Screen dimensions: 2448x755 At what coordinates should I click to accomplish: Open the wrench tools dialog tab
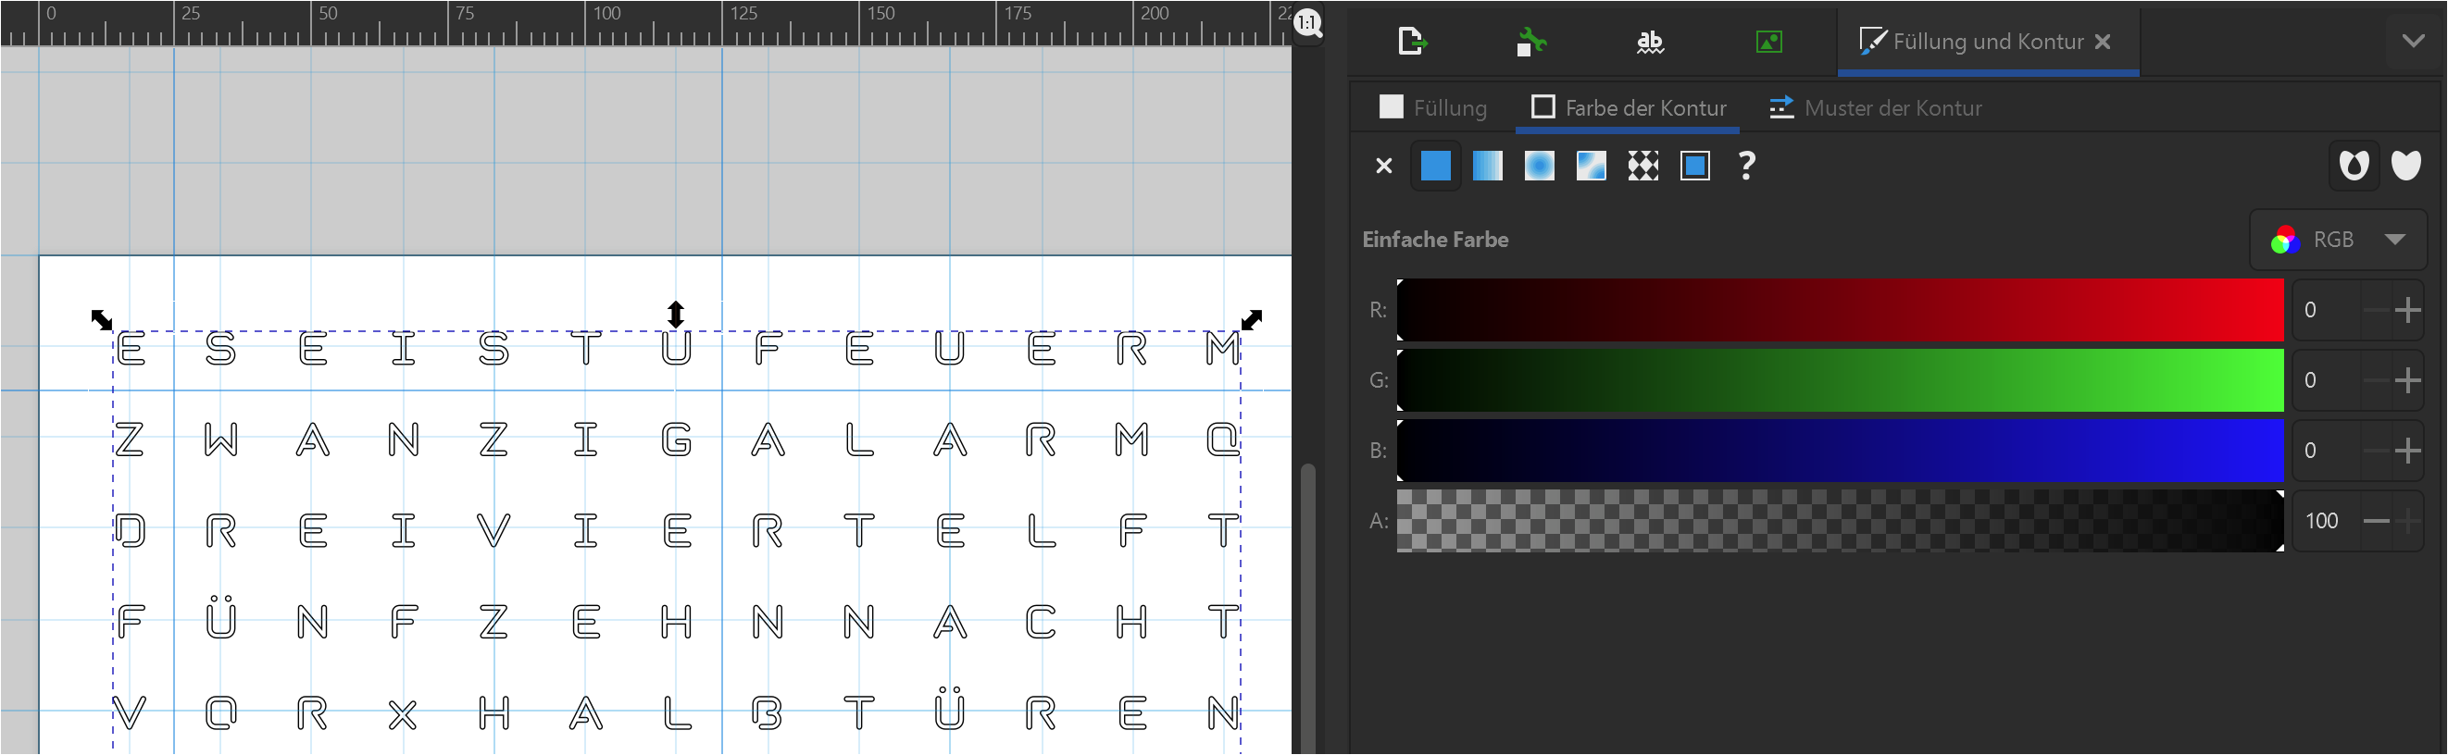[x=1530, y=42]
